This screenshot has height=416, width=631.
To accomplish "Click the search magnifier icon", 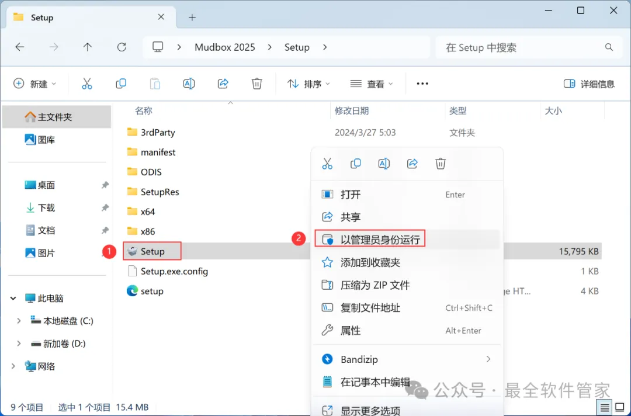I will 609,47.
